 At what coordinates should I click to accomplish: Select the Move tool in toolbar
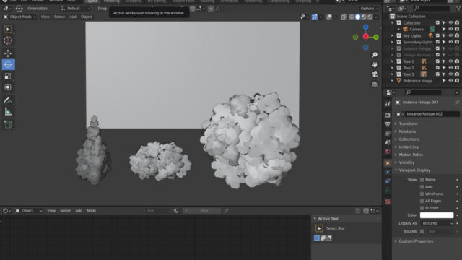pyautogui.click(x=8, y=53)
